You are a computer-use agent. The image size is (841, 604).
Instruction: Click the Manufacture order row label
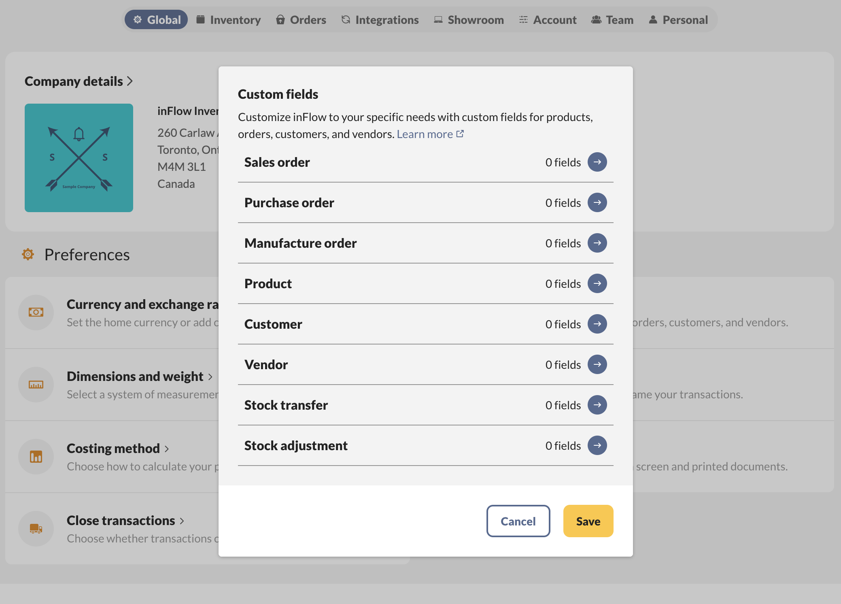301,243
